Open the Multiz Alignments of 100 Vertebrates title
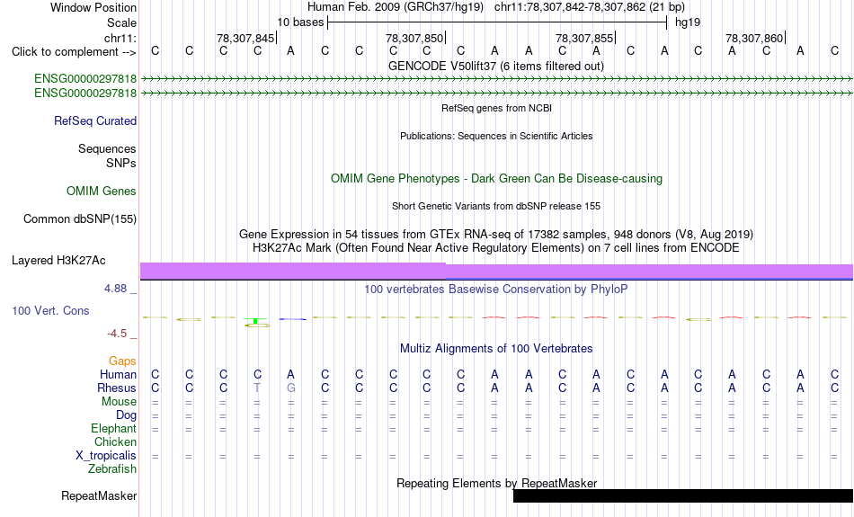Screen dimensions: 854x517 (x=496, y=349)
